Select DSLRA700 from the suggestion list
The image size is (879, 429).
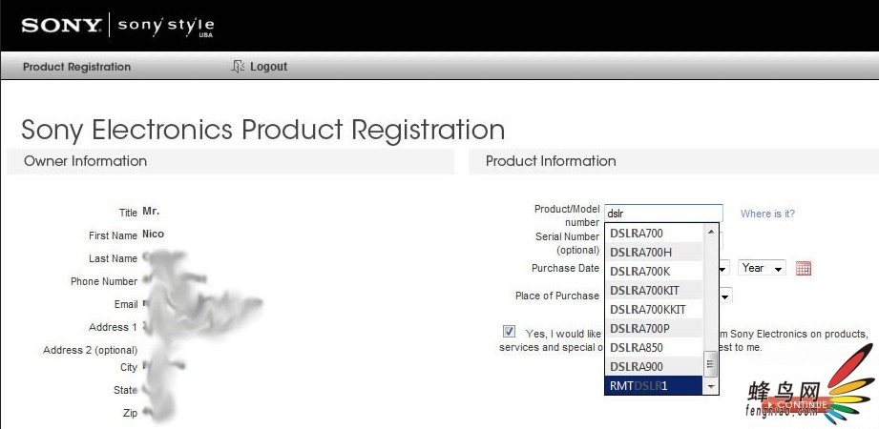(654, 233)
